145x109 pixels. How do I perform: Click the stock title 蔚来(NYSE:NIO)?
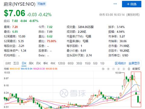click(20, 4)
